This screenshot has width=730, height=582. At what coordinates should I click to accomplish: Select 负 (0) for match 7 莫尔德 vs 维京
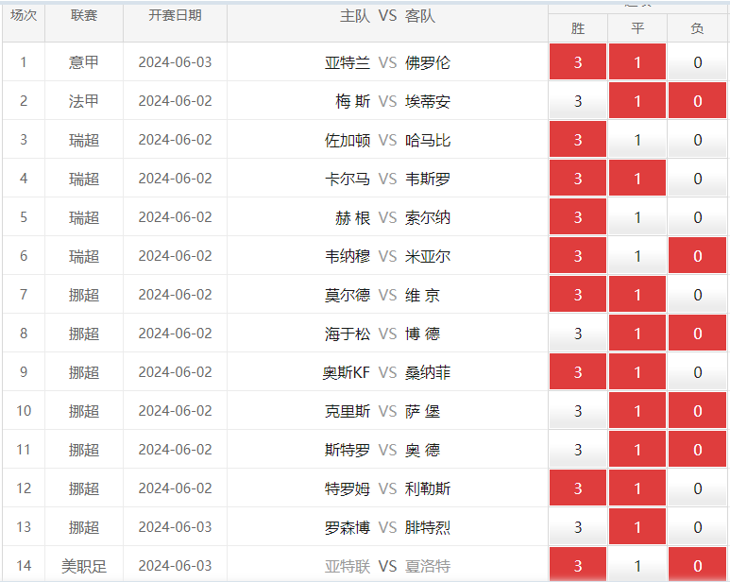pos(697,294)
